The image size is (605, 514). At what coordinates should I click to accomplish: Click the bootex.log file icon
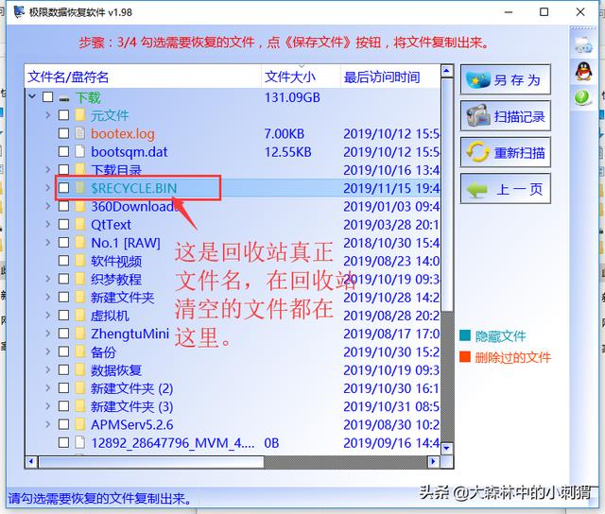tap(79, 133)
